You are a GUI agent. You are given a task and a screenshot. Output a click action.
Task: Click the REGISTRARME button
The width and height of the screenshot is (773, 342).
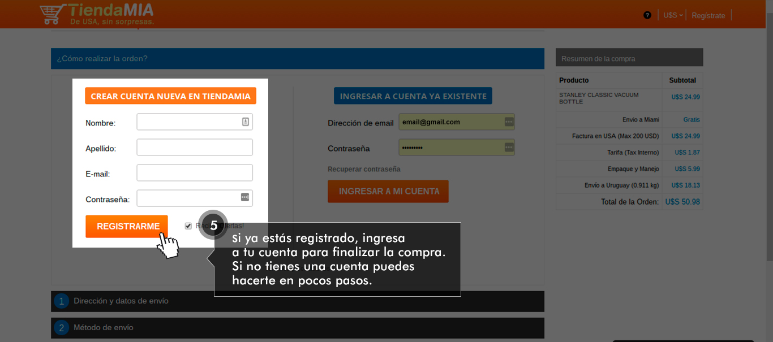(127, 226)
